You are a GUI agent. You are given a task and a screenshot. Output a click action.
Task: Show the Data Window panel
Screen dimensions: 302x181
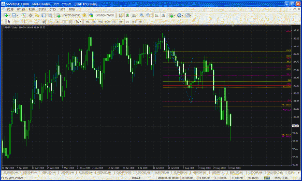30,15
